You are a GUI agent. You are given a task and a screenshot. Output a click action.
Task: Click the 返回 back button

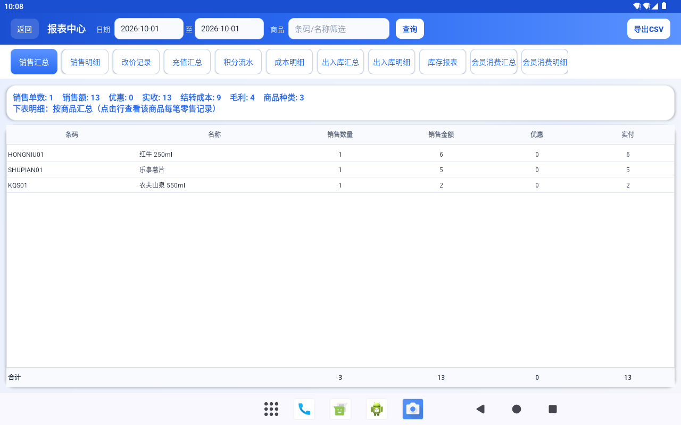tap(24, 29)
